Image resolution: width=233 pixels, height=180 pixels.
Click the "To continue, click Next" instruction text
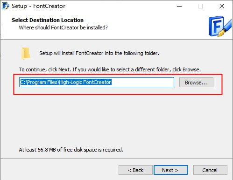110,69
